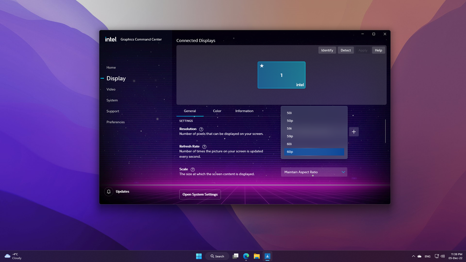This screenshot has height=262, width=466.
Task: Open the clock and date flyout
Action: tap(456, 256)
